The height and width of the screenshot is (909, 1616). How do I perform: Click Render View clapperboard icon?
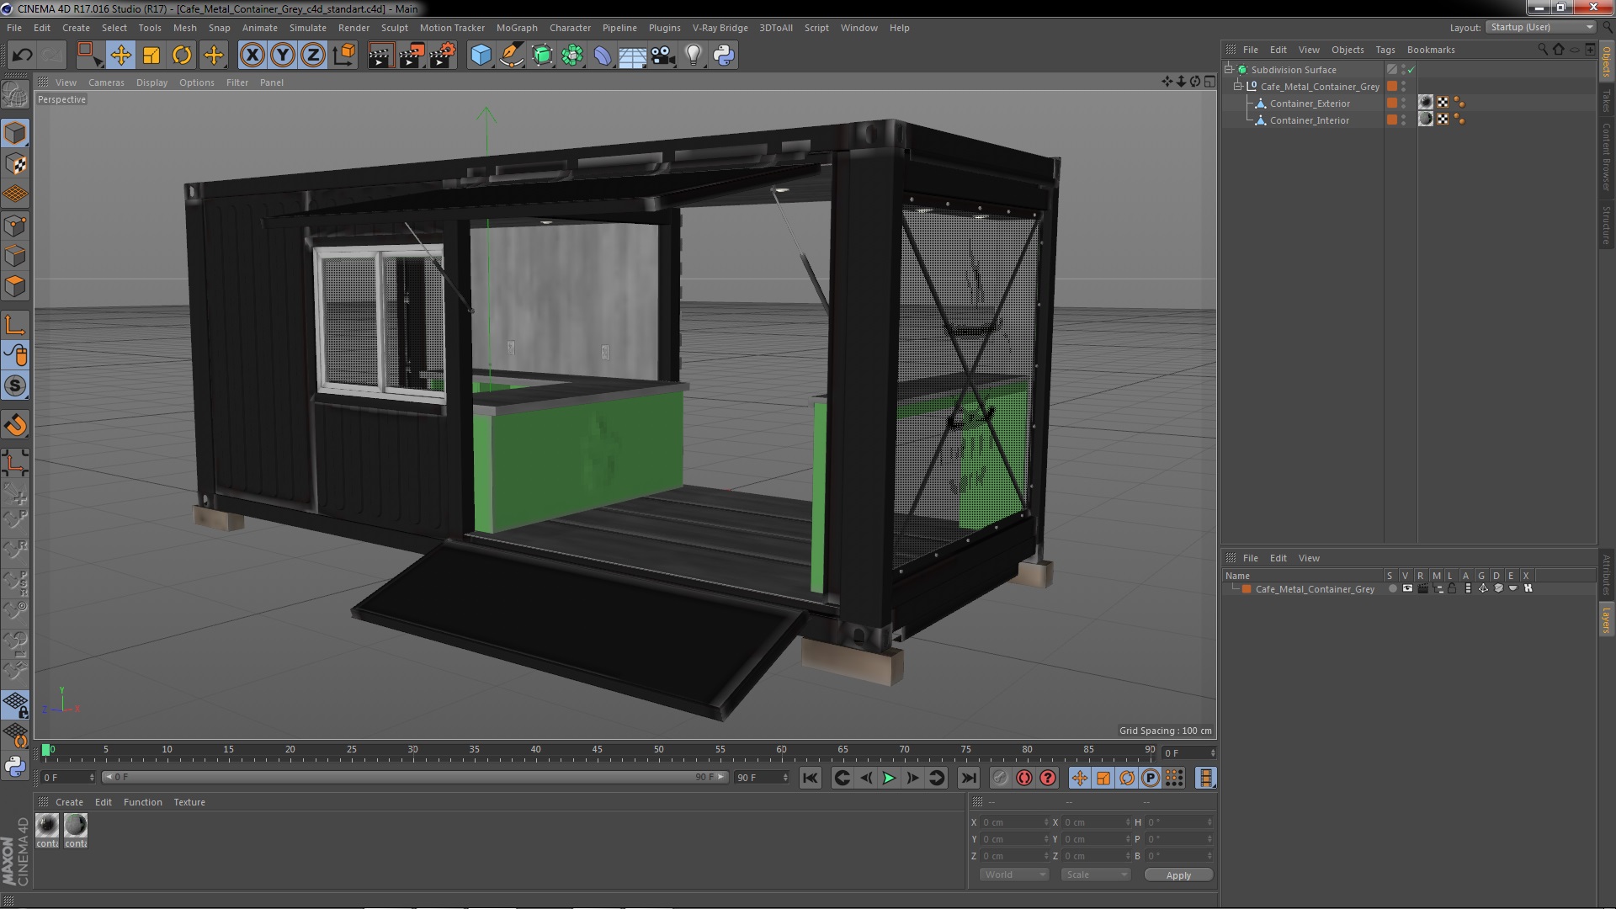pos(380,56)
